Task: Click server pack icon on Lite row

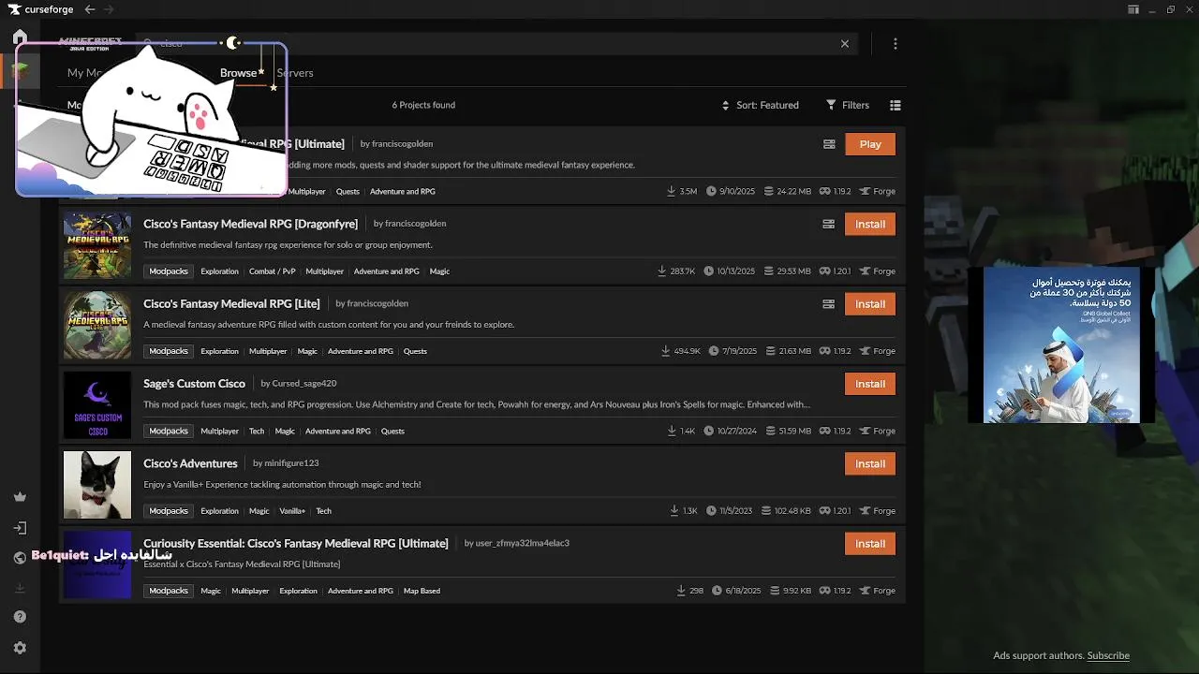Action: coord(829,304)
